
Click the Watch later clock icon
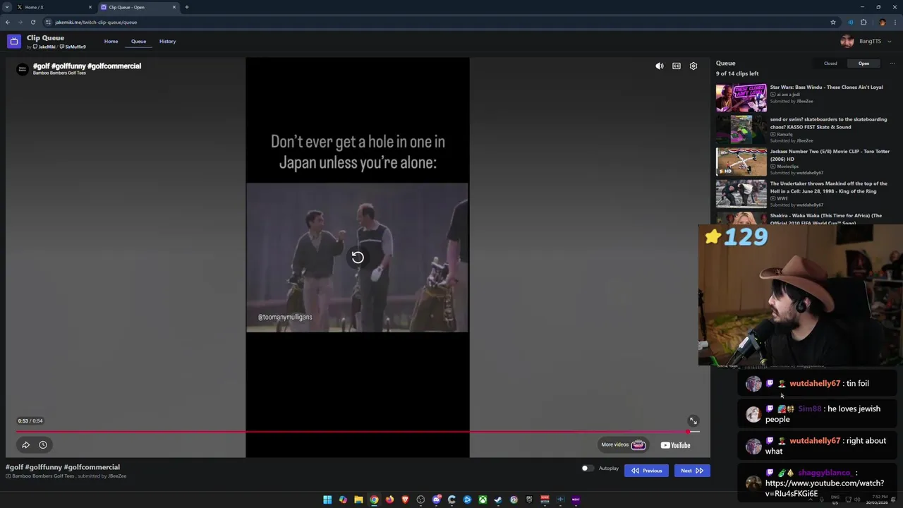pyautogui.click(x=43, y=445)
